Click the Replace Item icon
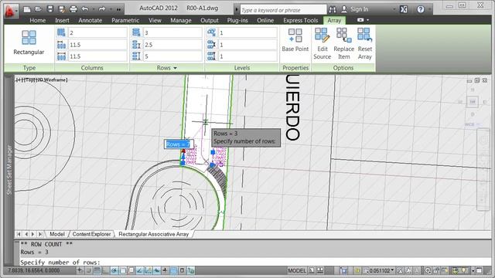Screen dimensions: 495x278 343,35
